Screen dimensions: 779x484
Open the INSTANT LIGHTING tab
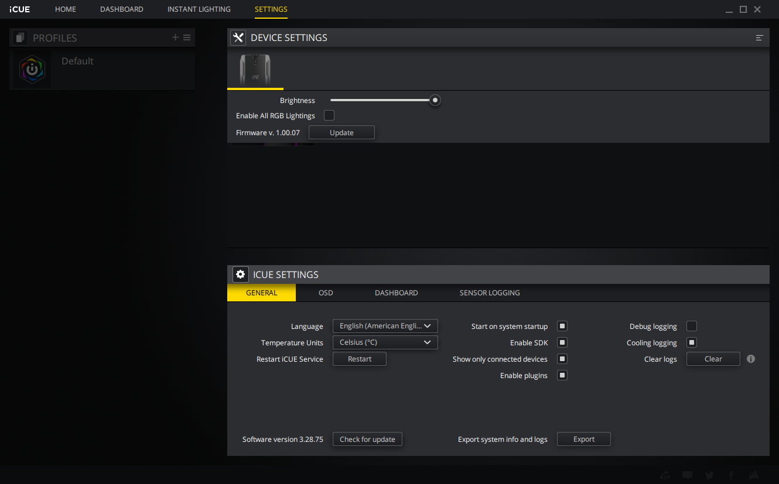(x=199, y=9)
